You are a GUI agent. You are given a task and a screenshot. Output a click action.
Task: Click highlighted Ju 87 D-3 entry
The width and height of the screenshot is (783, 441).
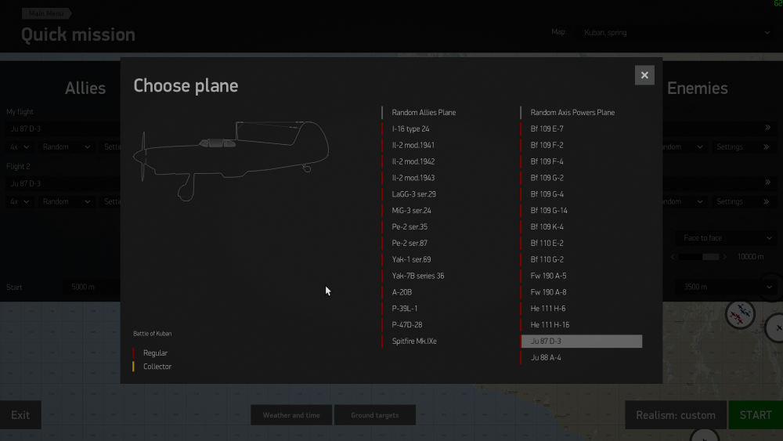click(581, 341)
